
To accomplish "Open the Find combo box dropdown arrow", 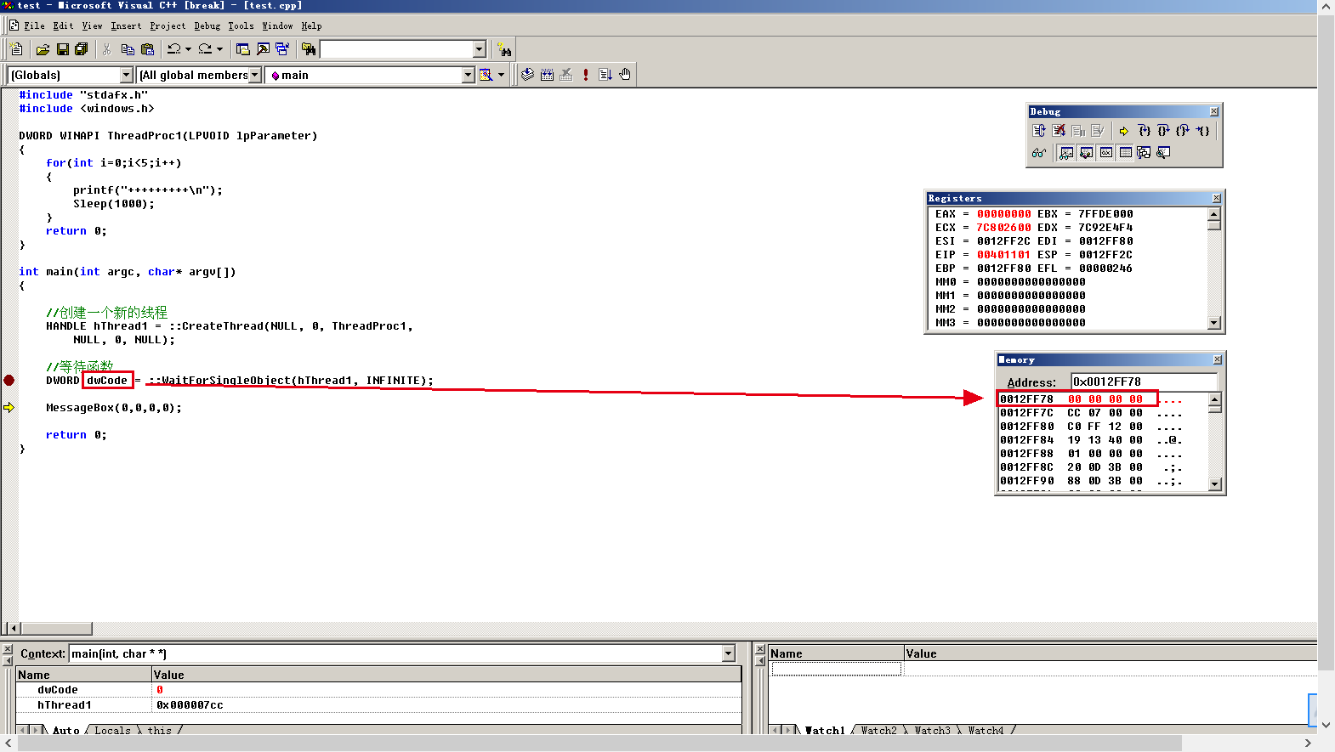I will coord(479,49).
